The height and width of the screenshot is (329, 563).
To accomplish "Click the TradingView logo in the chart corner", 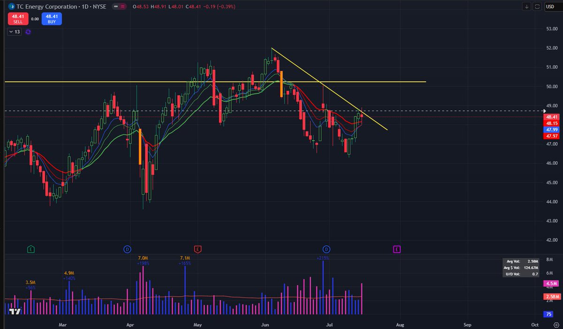I will point(15,311).
